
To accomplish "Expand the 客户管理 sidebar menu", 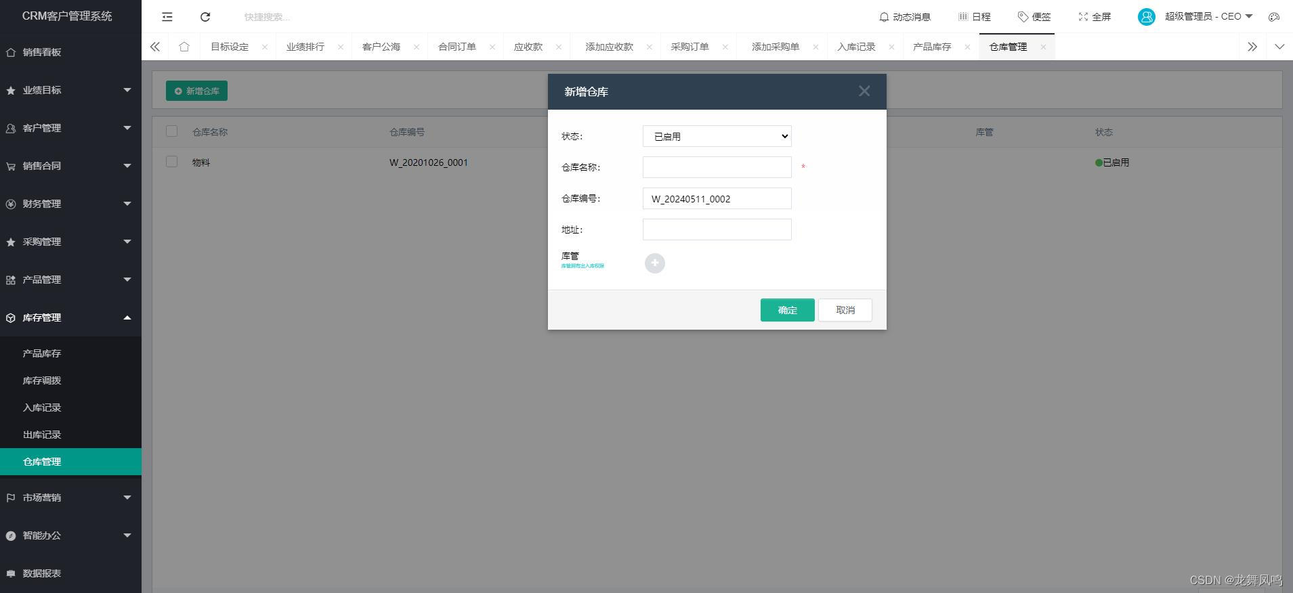I will [x=70, y=128].
